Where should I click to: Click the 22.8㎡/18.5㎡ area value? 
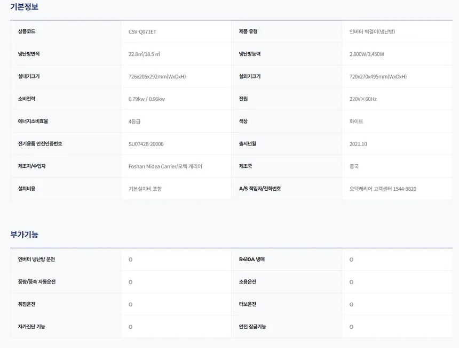click(x=144, y=54)
